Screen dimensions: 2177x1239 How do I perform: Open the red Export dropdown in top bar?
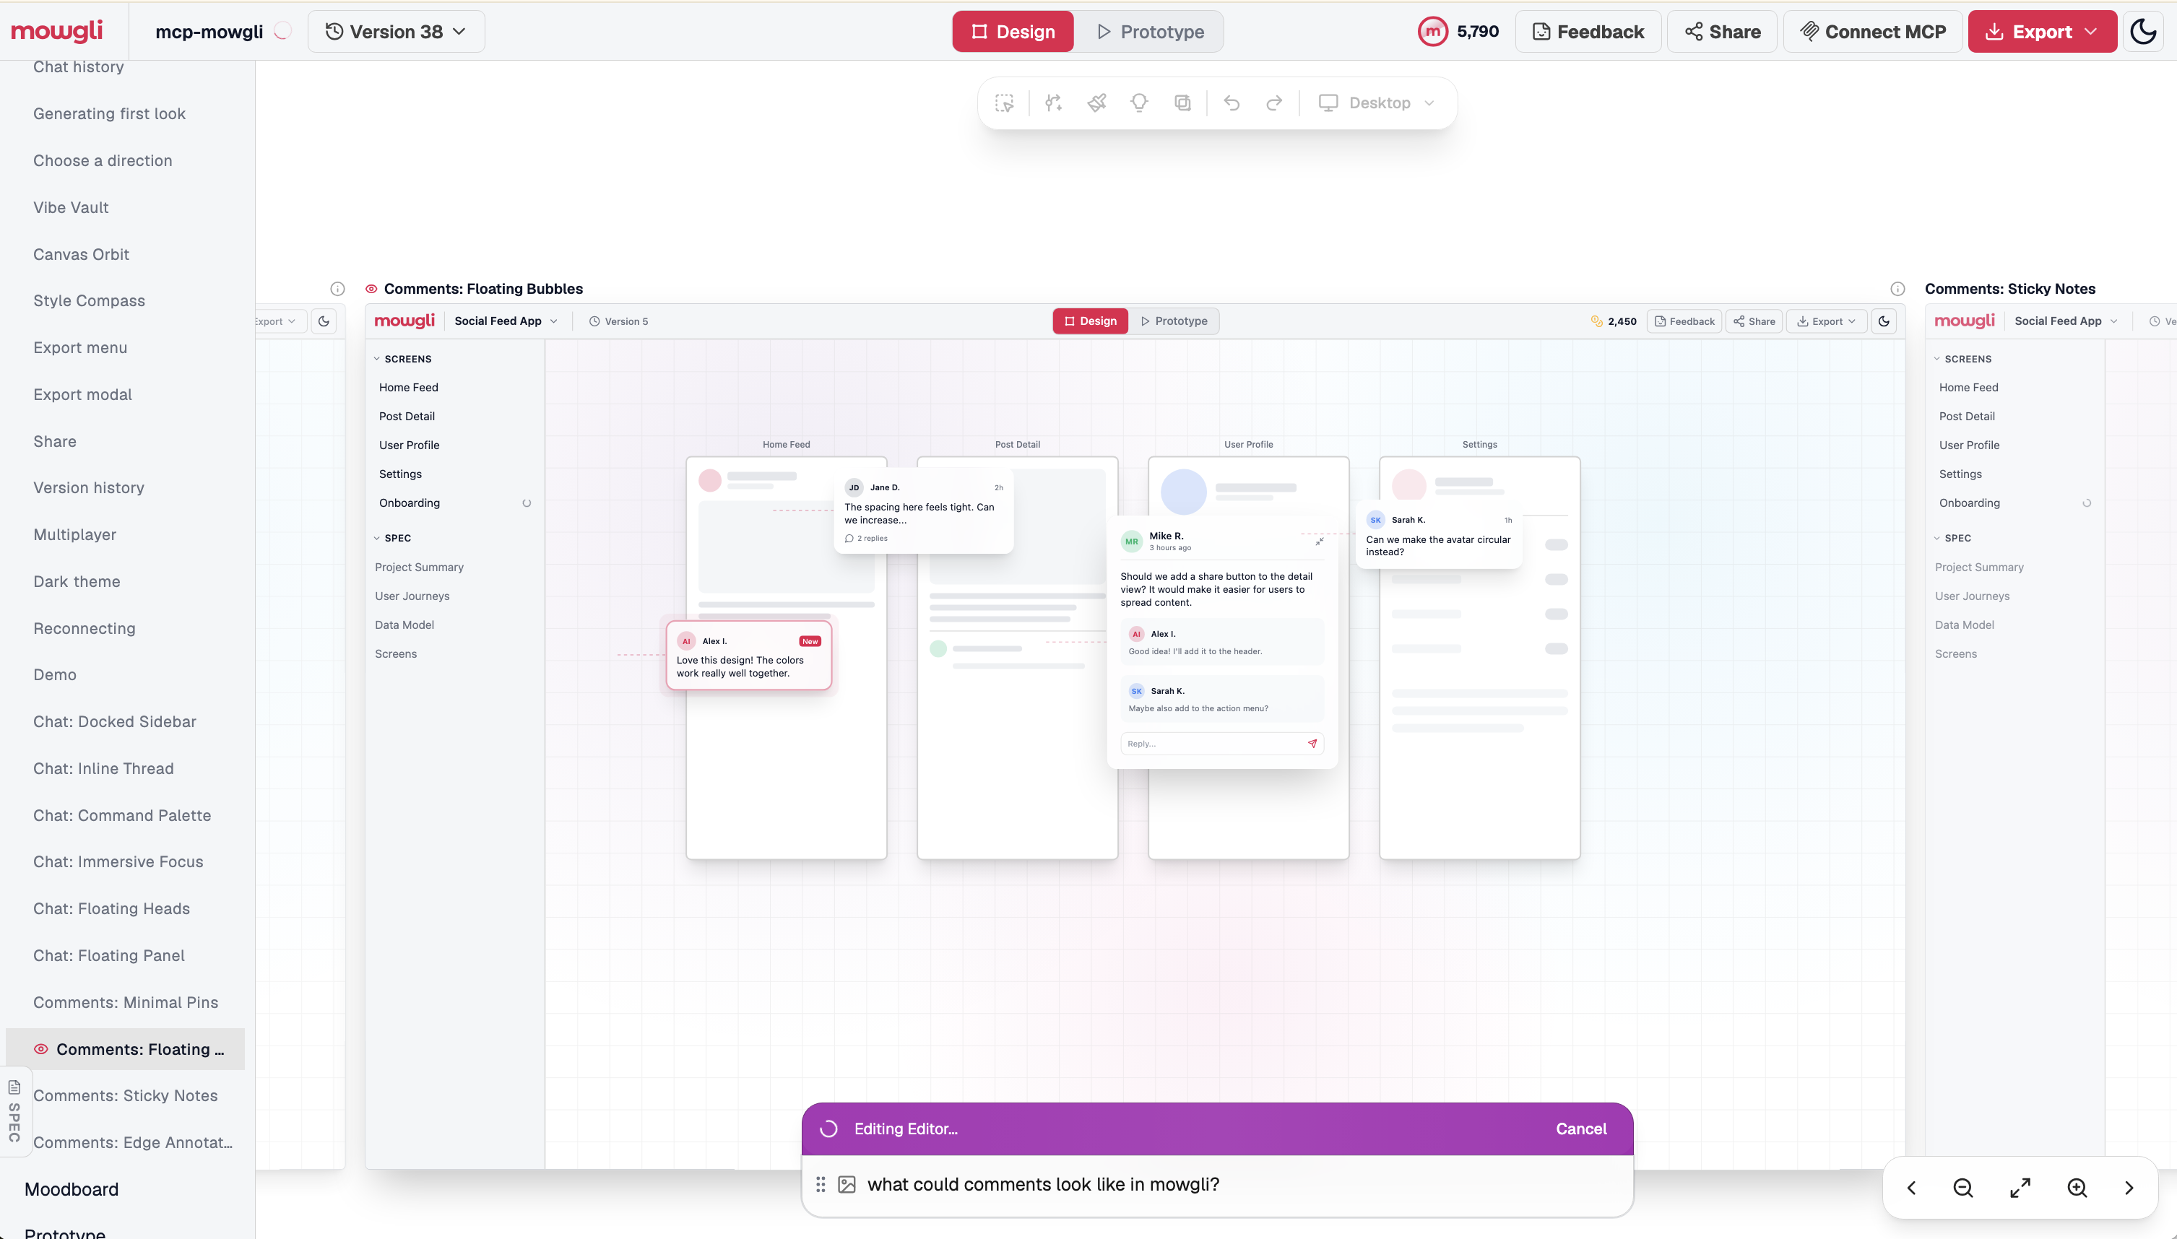(2042, 32)
